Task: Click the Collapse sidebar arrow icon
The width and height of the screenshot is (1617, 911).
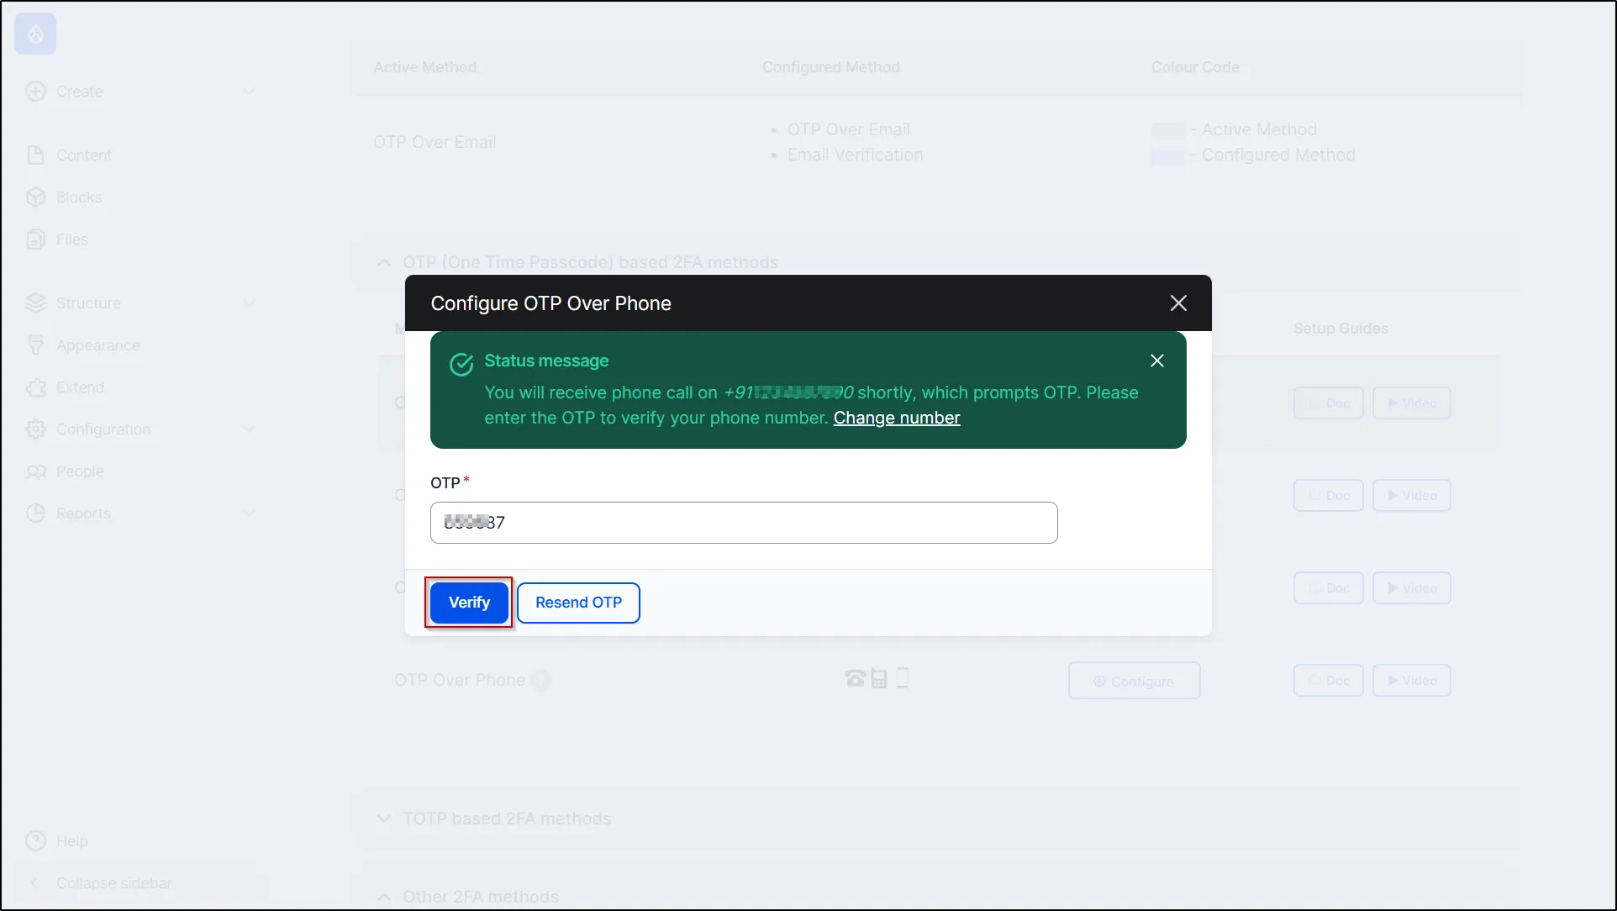Action: [34, 883]
